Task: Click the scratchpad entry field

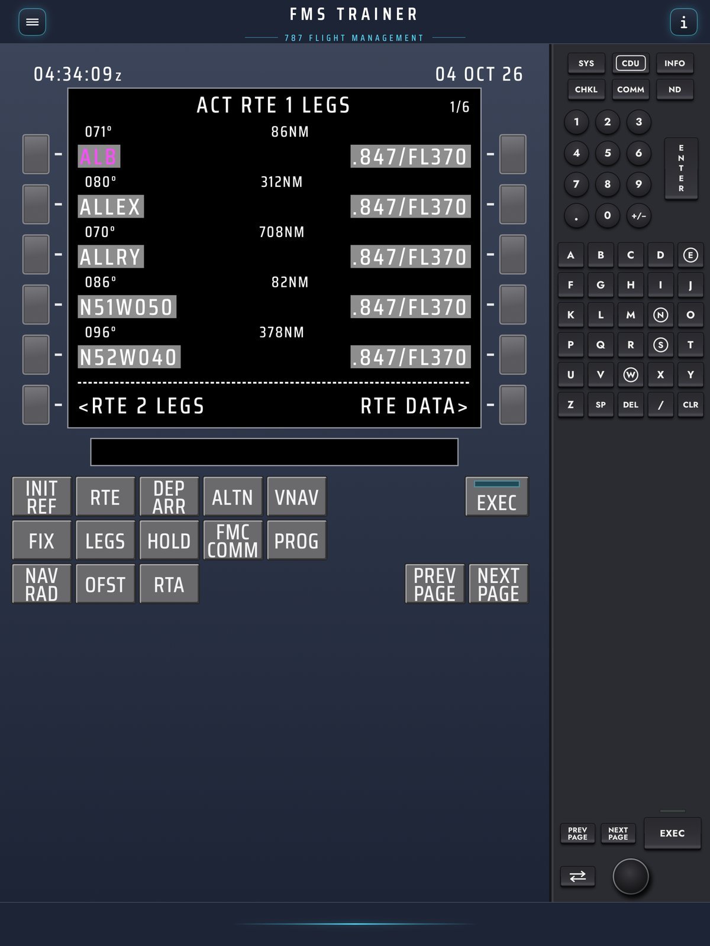Action: click(x=274, y=452)
